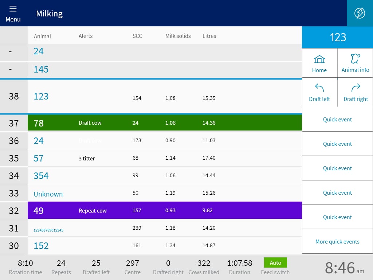Select cow number 24 at top
Viewport: 373px width, 280px height.
[39, 51]
